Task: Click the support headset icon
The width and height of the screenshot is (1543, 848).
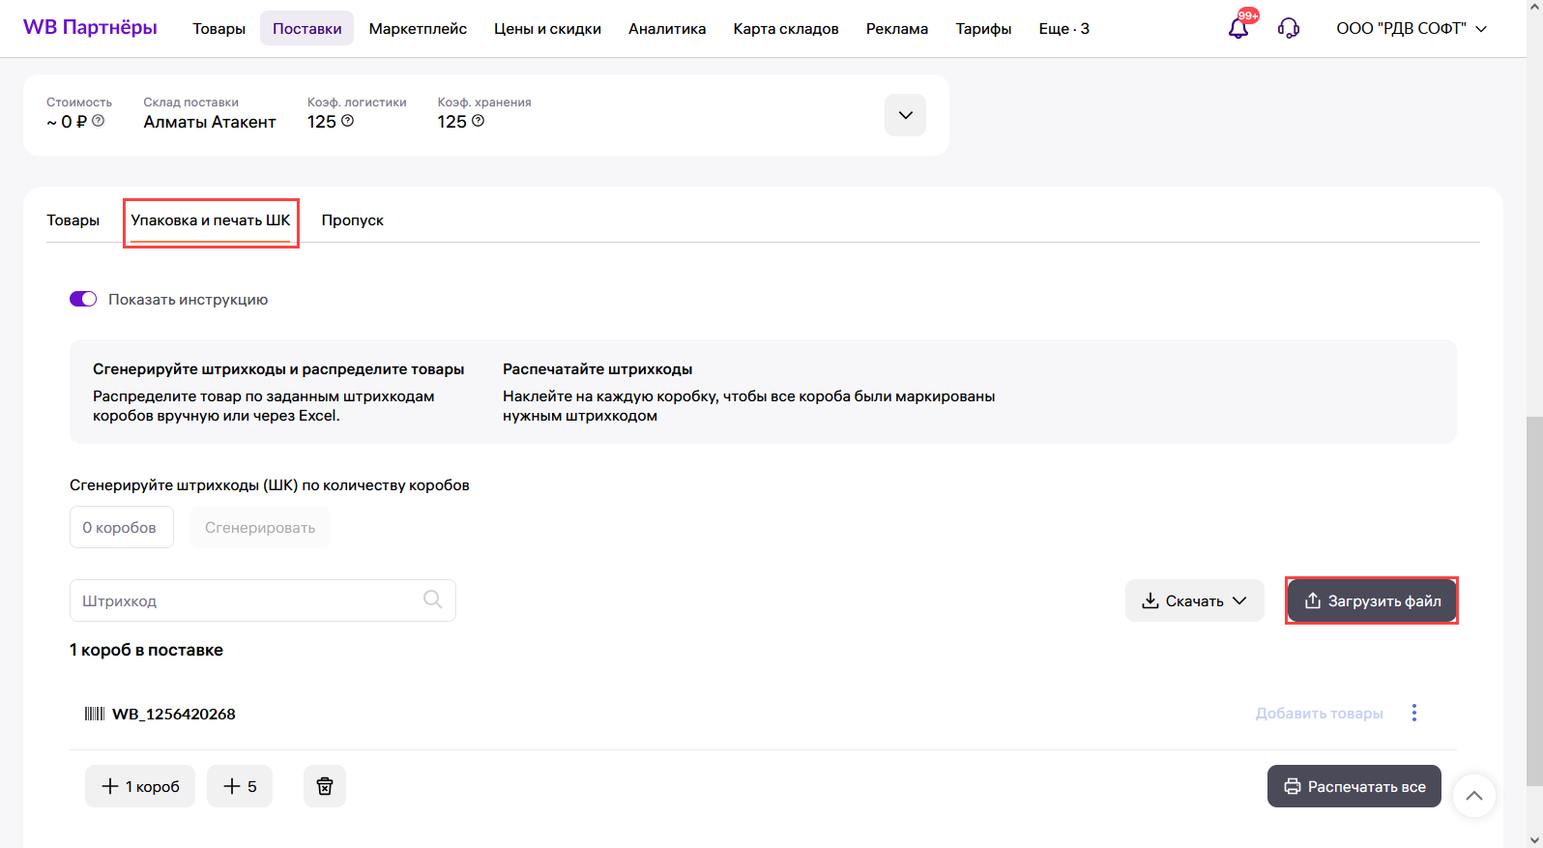Action: click(x=1288, y=28)
